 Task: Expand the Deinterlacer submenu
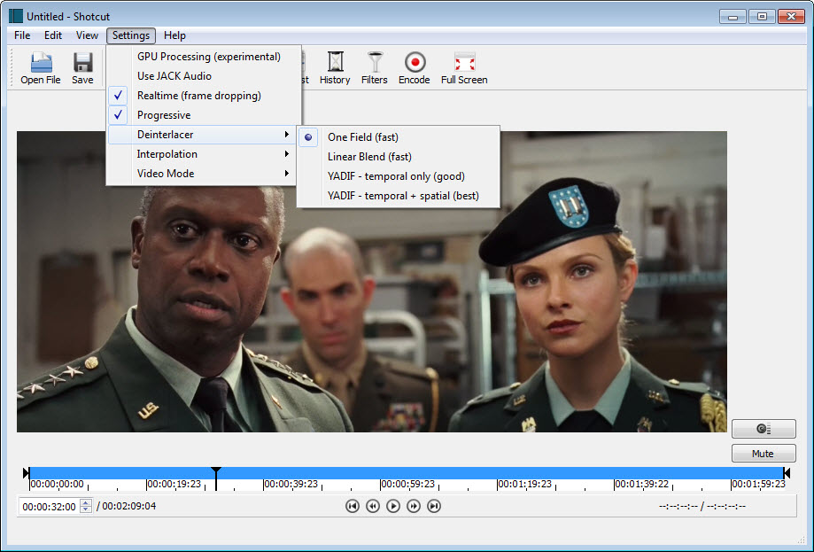201,135
